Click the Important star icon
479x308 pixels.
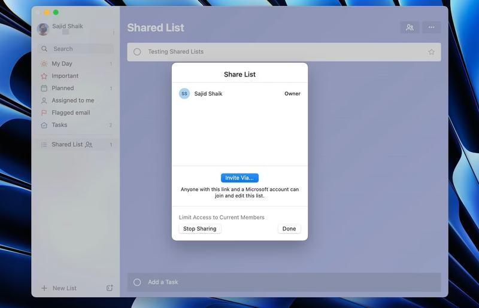[x=44, y=76]
